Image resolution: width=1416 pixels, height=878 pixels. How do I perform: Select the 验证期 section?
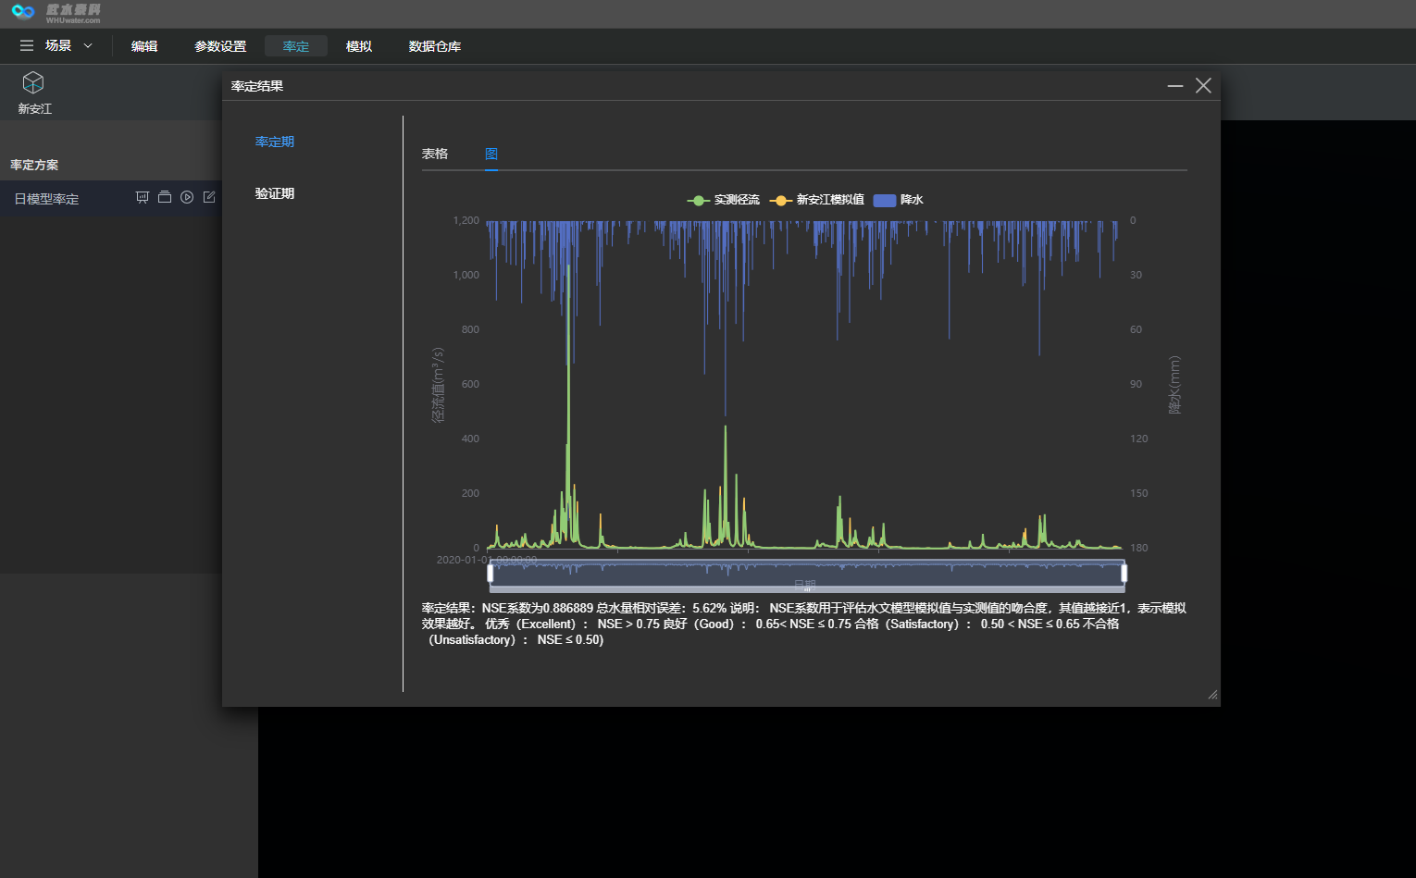coord(275,193)
